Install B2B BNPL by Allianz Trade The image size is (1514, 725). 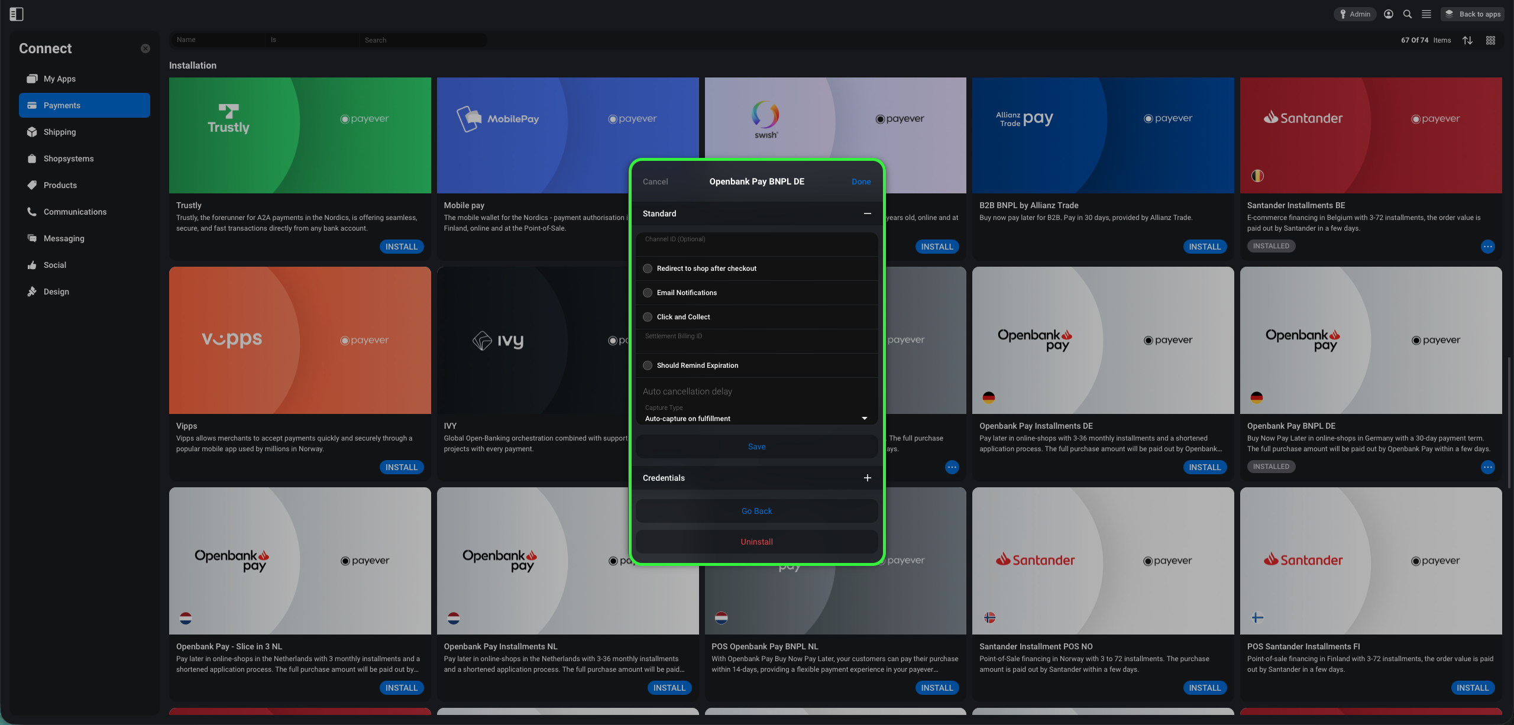pos(1205,247)
